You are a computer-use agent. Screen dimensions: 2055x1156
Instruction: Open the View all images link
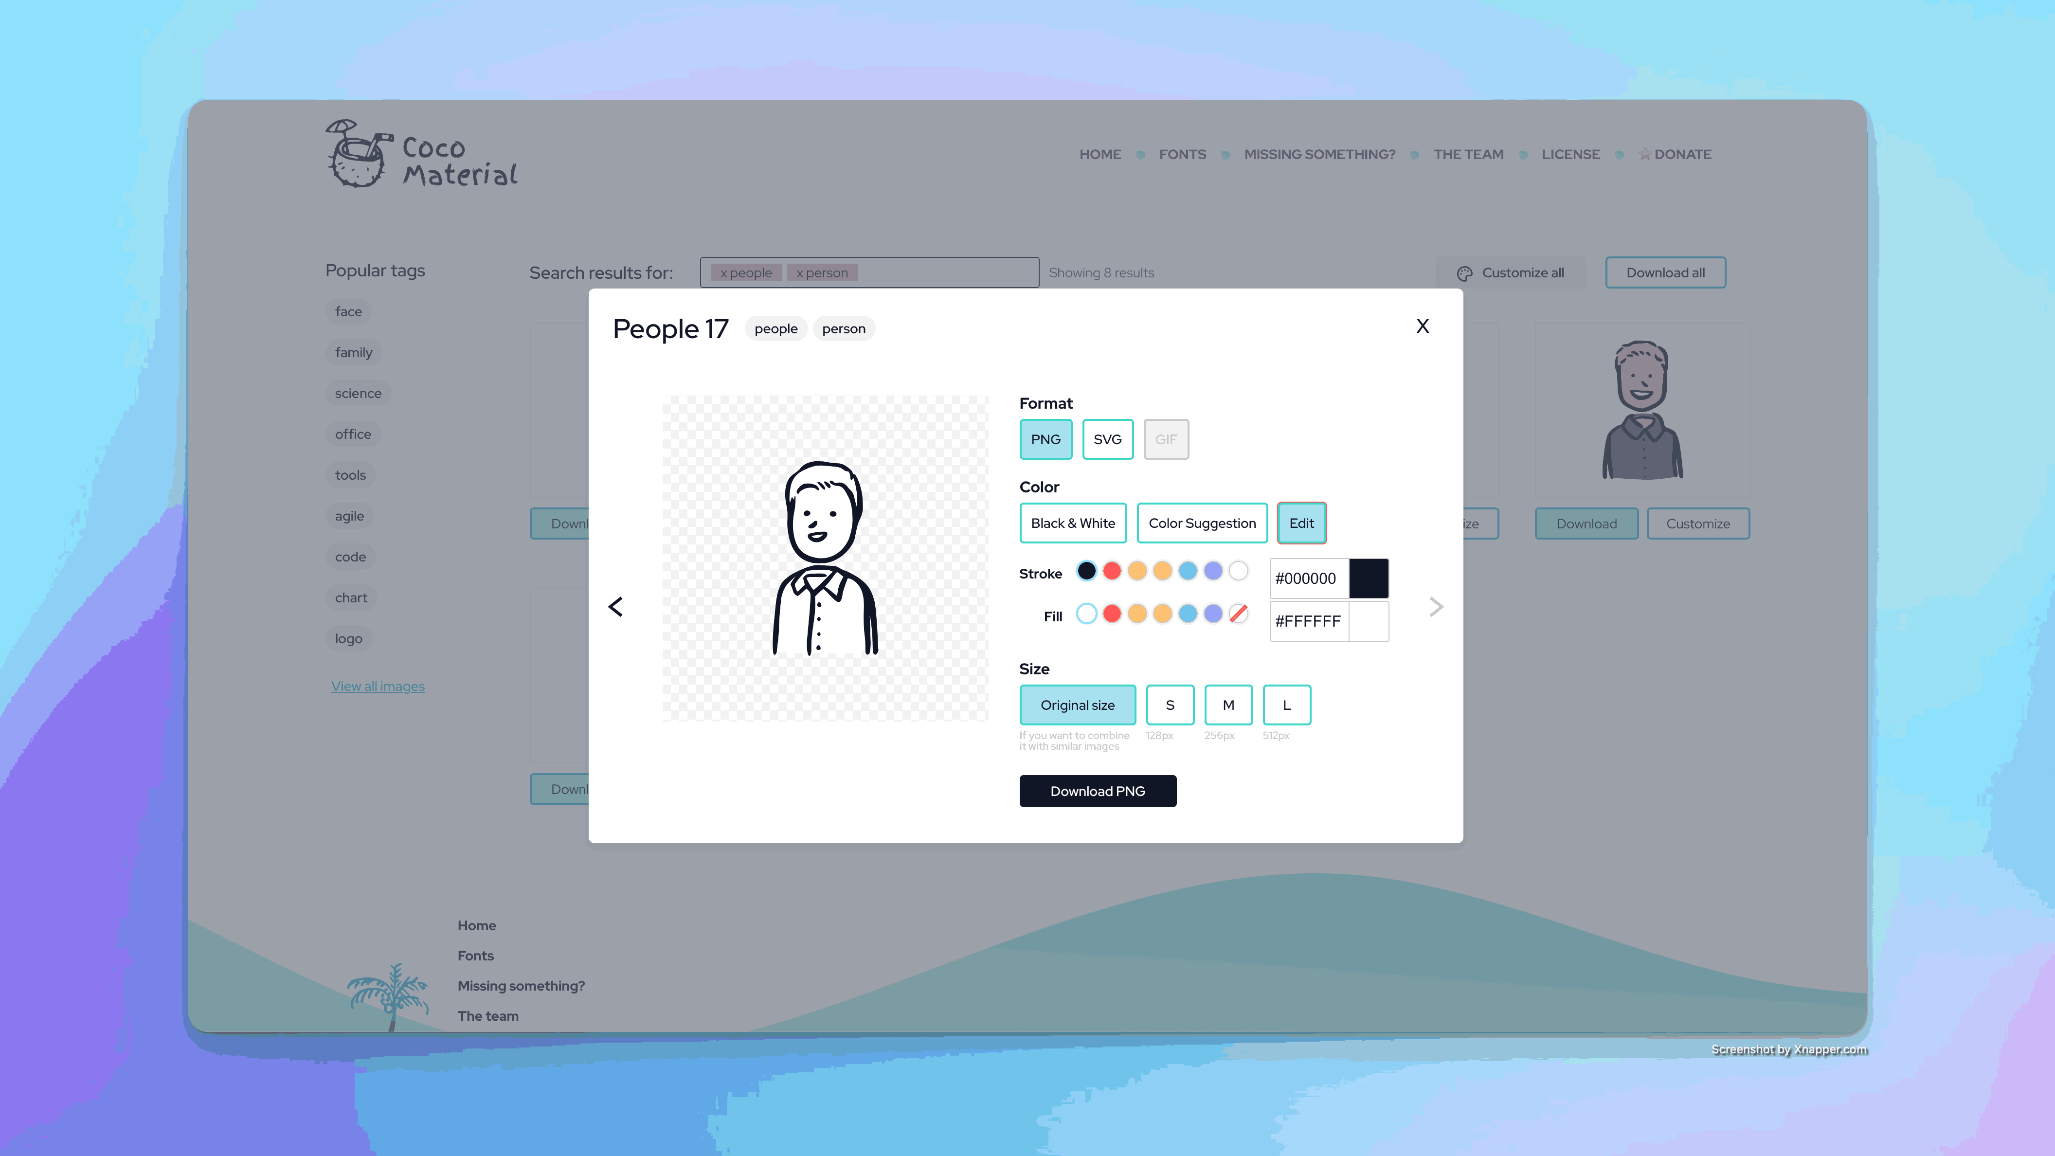coord(378,686)
